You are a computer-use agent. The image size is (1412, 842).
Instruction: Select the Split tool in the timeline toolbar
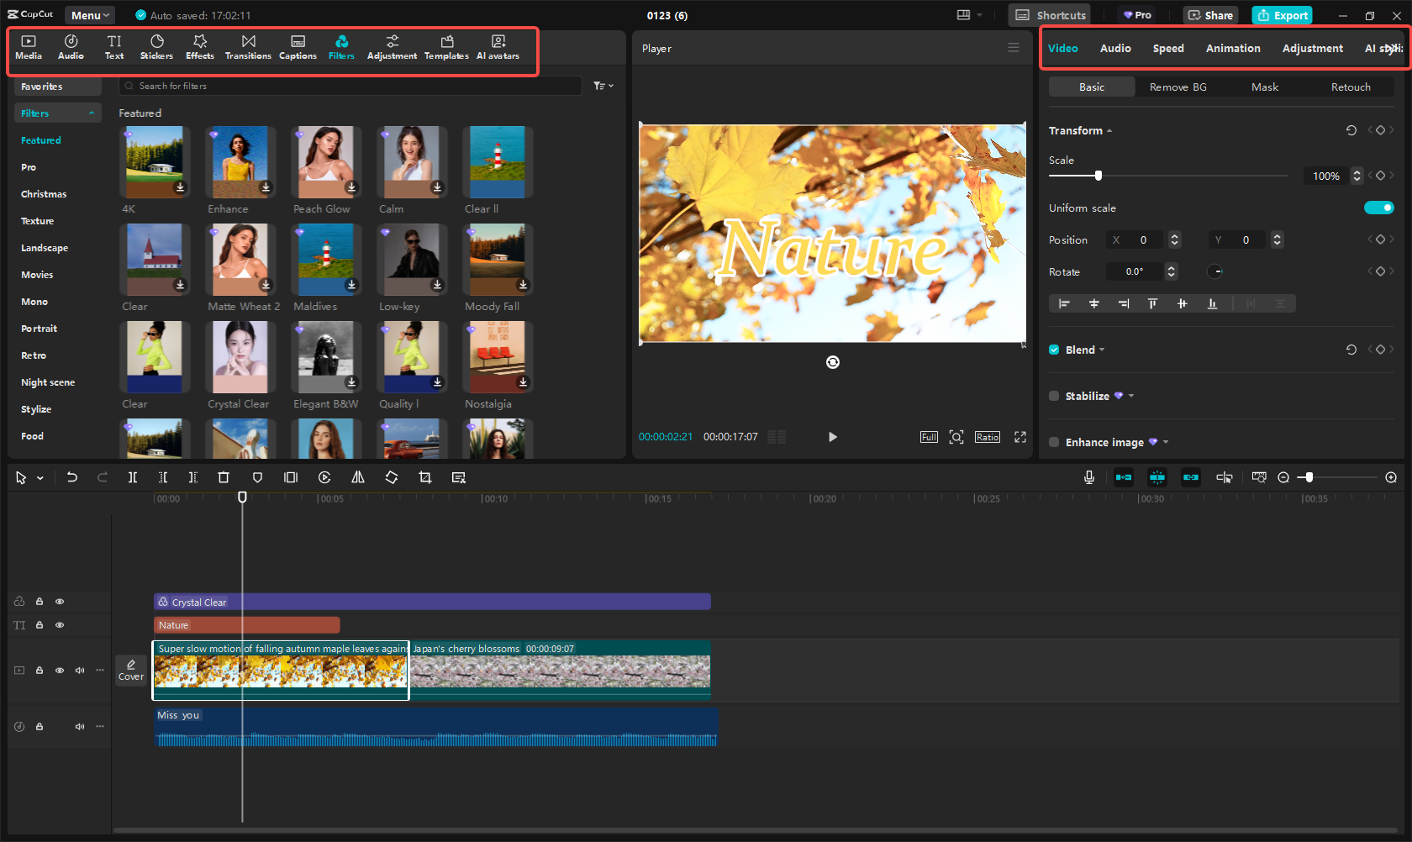pos(132,477)
